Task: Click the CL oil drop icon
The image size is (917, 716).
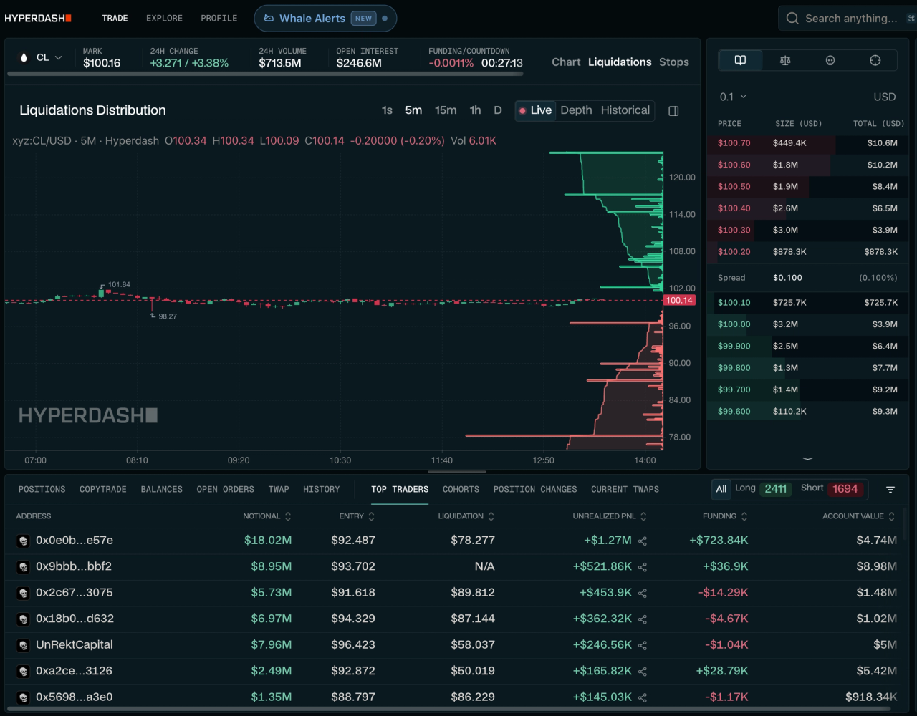Action: pos(24,57)
